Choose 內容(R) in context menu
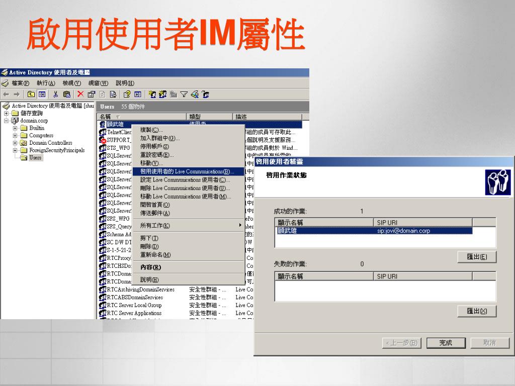This screenshot has width=515, height=386. [188, 267]
